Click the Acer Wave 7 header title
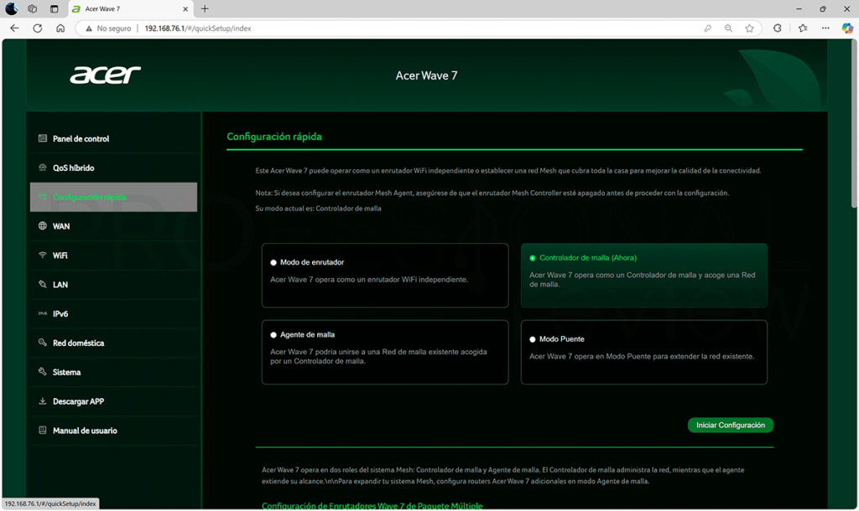 click(x=427, y=75)
